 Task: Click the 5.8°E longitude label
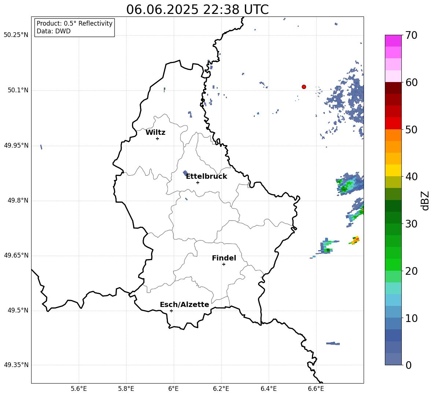126,389
